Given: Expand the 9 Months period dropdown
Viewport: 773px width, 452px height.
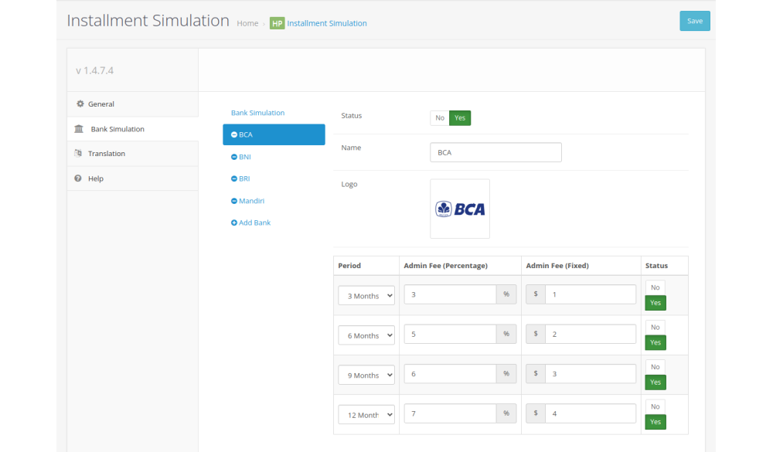Looking at the screenshot, I should point(366,375).
